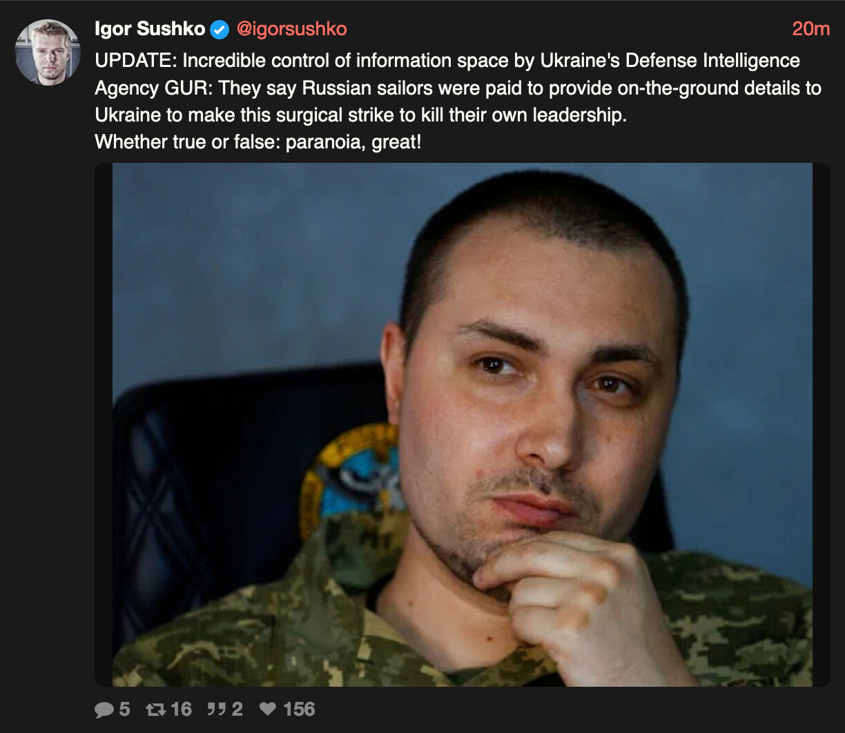Viewport: 845px width, 733px height.
Task: Click the blue verified checkmark badge
Action: click(x=220, y=30)
